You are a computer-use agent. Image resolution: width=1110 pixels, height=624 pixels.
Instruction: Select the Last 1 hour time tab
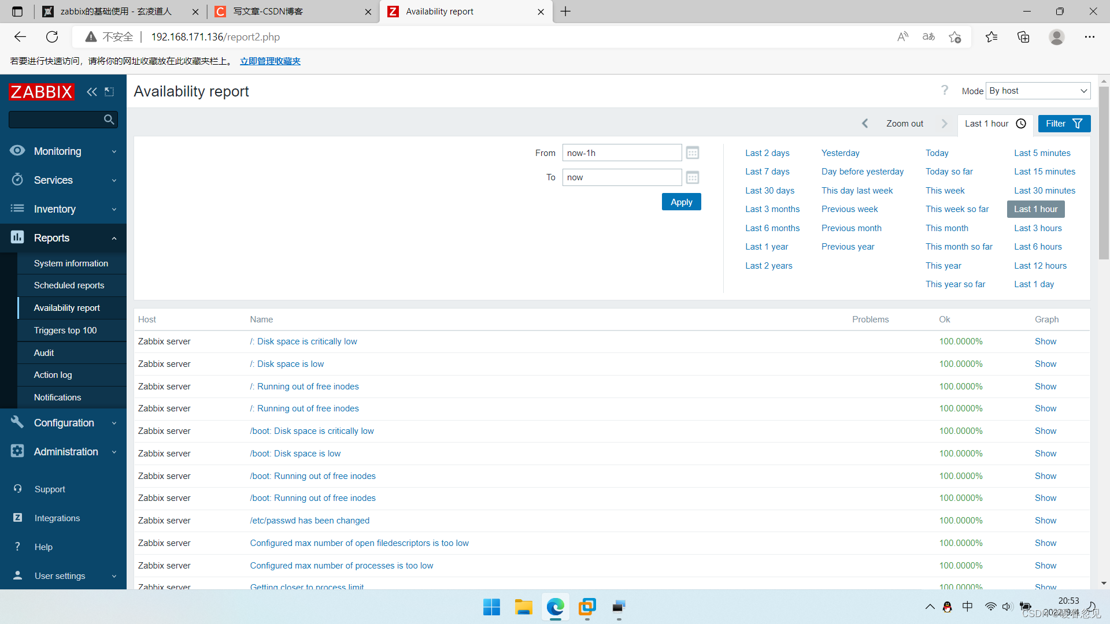(995, 124)
